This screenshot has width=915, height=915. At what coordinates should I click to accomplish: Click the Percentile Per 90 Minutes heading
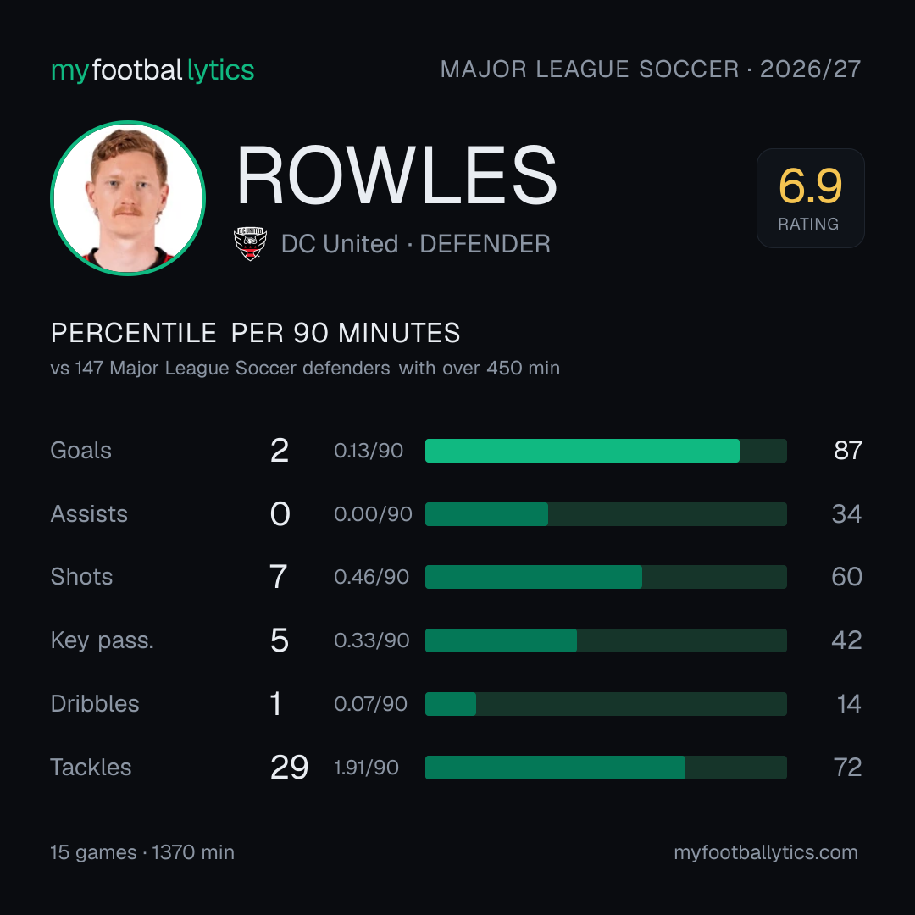point(256,333)
